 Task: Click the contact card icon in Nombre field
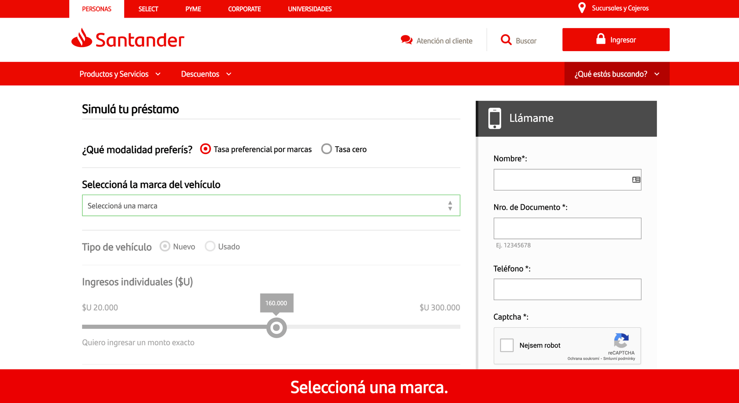point(636,180)
